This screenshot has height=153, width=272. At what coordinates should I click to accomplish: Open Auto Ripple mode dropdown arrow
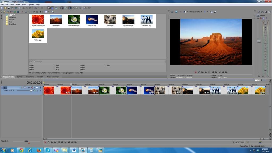[x=59, y=8]
